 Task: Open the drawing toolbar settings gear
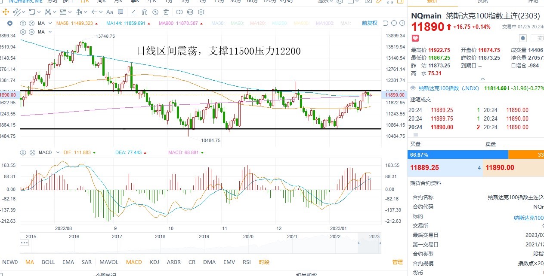(x=201, y=12)
